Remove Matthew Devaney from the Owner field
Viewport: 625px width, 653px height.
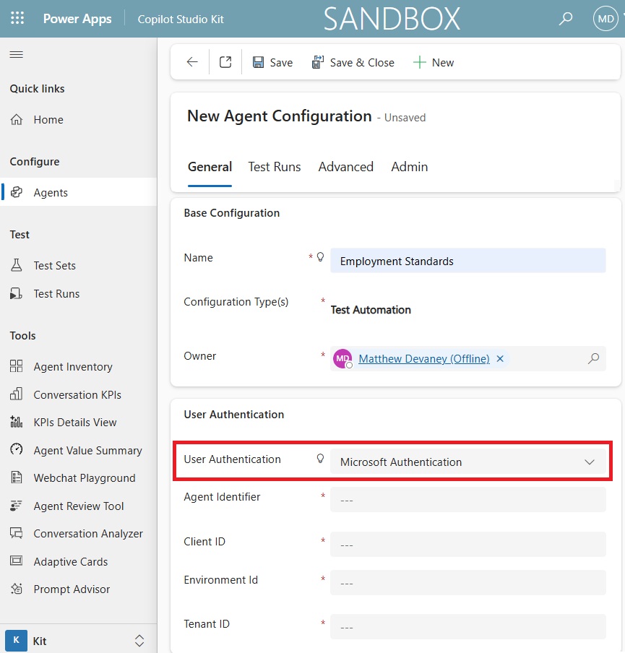tap(500, 358)
